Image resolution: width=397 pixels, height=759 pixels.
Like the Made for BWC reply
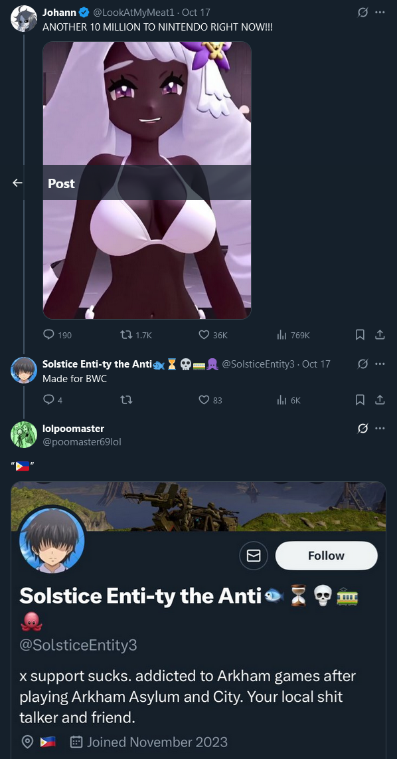coord(210,400)
